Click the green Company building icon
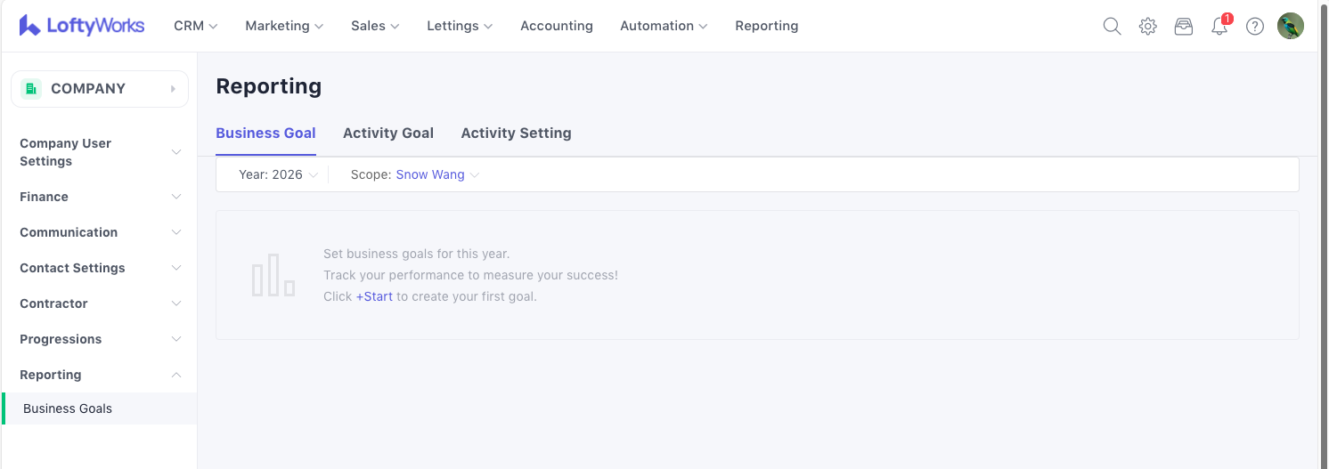The image size is (1329, 469). tap(31, 88)
